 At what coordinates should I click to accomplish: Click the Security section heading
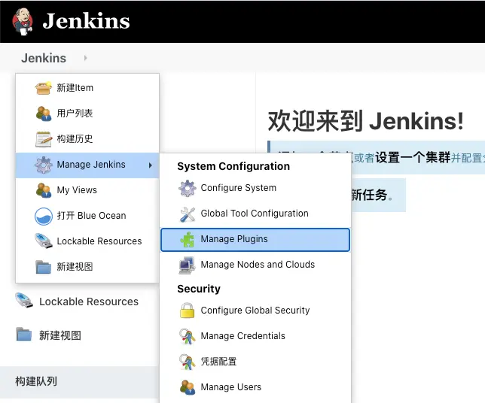199,289
